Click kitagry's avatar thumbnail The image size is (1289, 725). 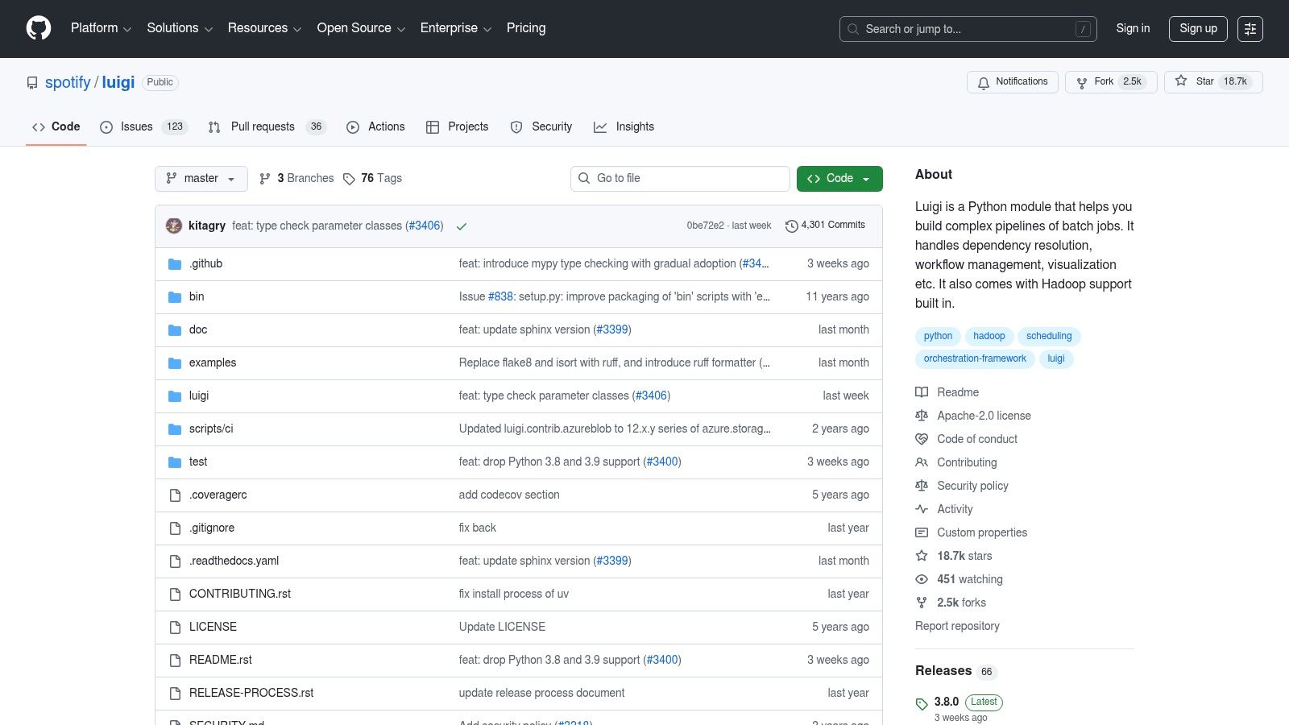(x=174, y=226)
